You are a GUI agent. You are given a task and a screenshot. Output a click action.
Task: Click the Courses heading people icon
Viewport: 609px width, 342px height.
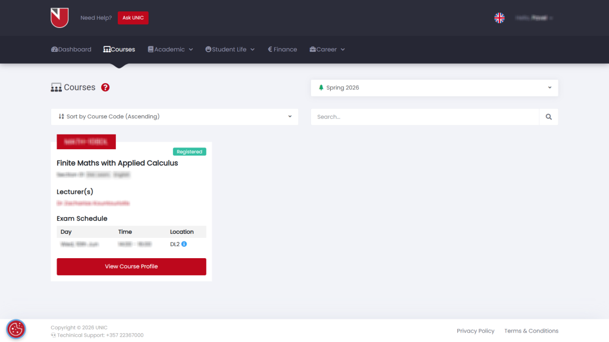click(x=56, y=87)
